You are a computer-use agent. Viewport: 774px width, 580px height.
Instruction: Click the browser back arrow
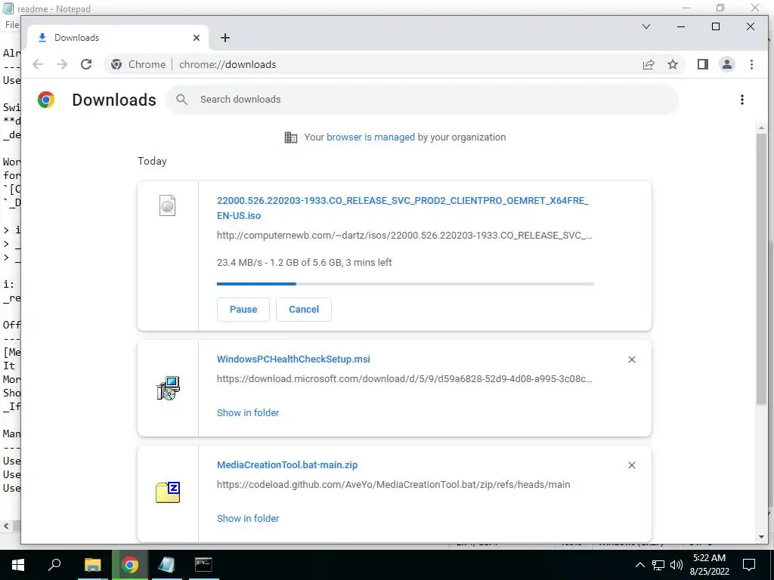[38, 65]
